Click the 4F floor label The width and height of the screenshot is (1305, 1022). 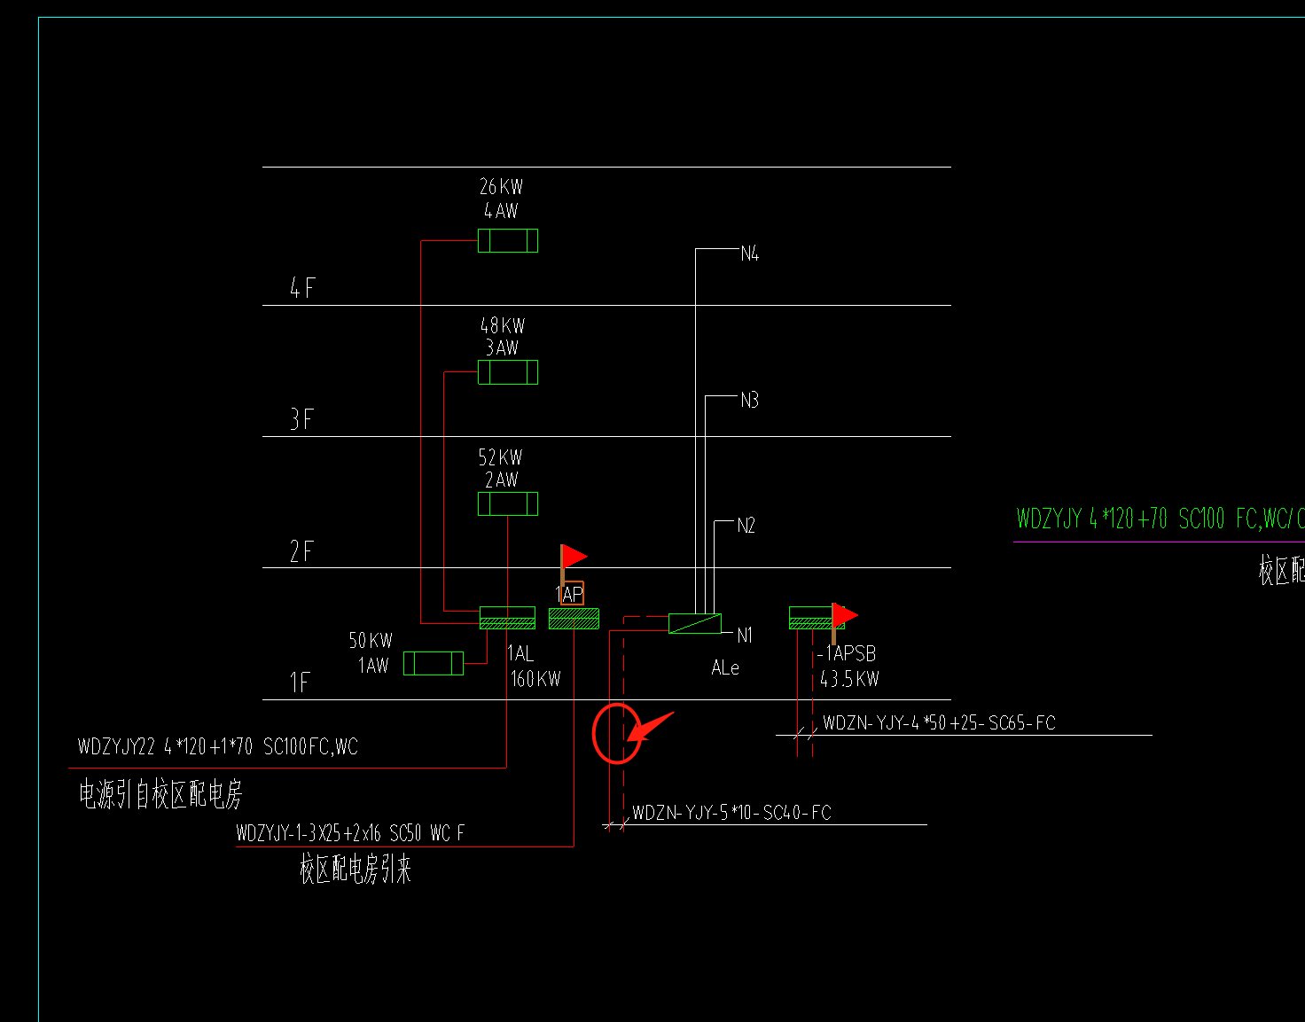pos(302,287)
